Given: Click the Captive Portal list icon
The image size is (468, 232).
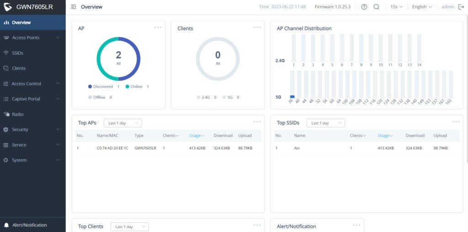Looking at the screenshot, I should (6, 99).
